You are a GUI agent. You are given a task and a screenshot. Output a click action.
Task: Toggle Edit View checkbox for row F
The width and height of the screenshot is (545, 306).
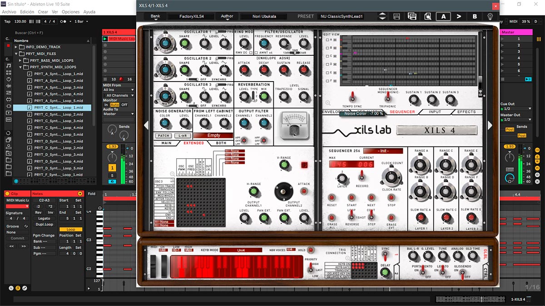coord(327,81)
